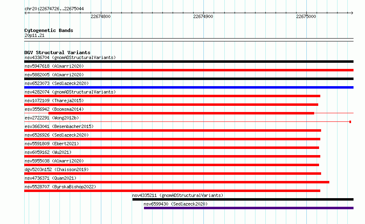Select the black bar under nsv4336704
The width and height of the screenshot is (365, 224).
tap(189, 62)
